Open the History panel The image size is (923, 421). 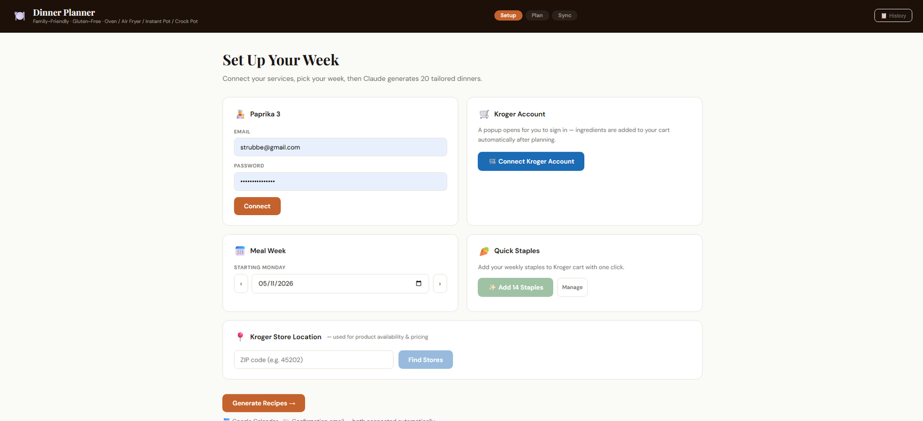[893, 16]
